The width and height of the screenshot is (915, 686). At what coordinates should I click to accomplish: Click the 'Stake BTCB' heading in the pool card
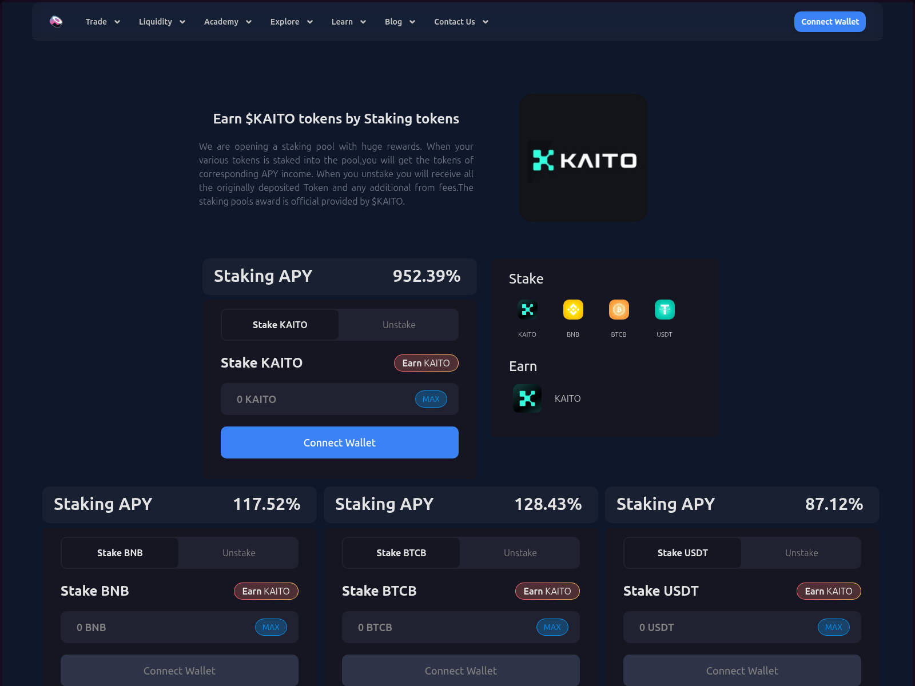[379, 591]
